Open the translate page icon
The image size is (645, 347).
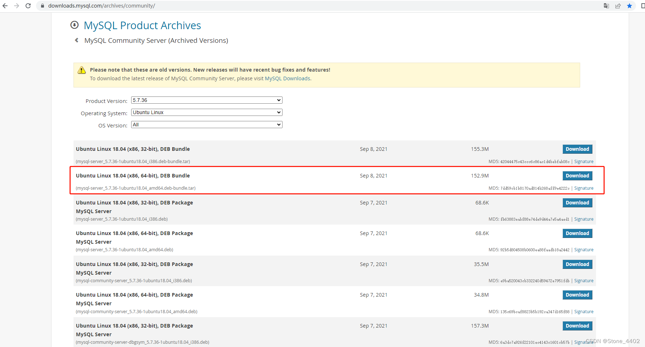pos(606,6)
